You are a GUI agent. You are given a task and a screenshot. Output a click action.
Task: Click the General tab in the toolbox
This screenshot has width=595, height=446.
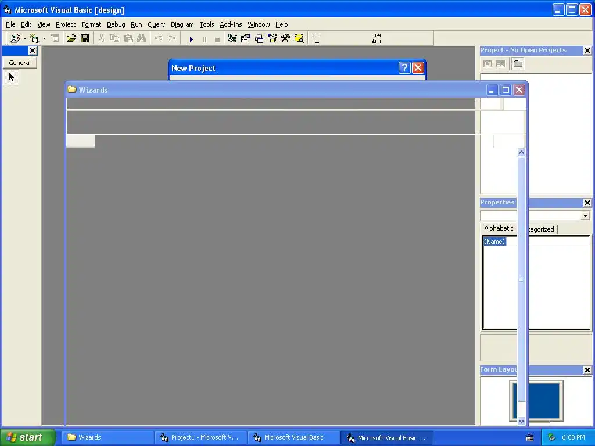coord(20,63)
